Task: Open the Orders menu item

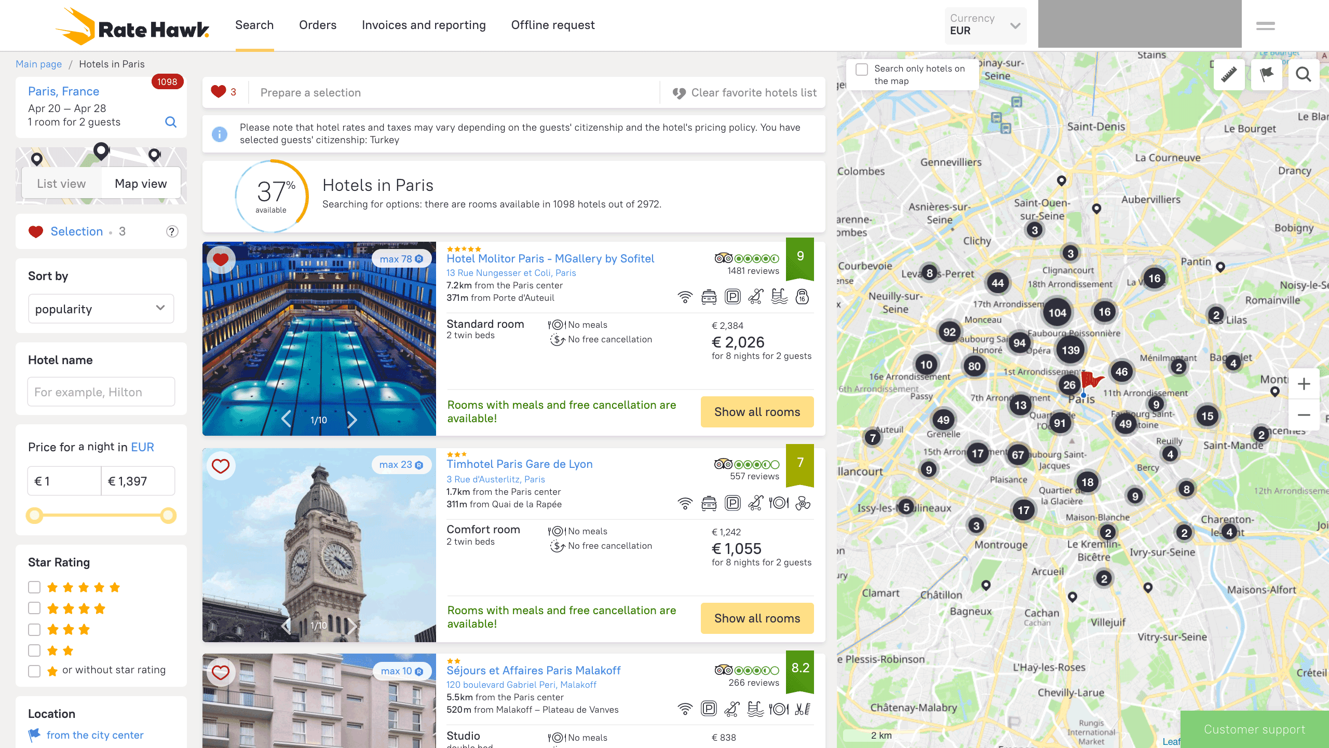Action: click(x=317, y=25)
